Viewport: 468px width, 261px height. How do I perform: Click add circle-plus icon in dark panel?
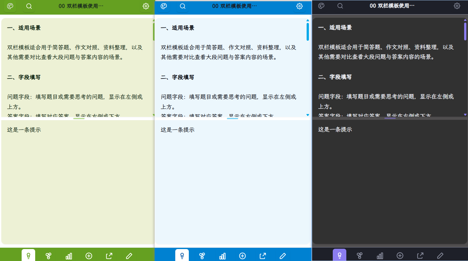coord(400,256)
